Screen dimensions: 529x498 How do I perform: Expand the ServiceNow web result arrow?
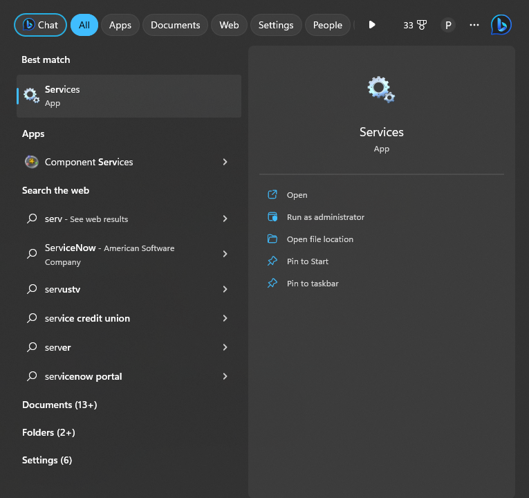225,254
